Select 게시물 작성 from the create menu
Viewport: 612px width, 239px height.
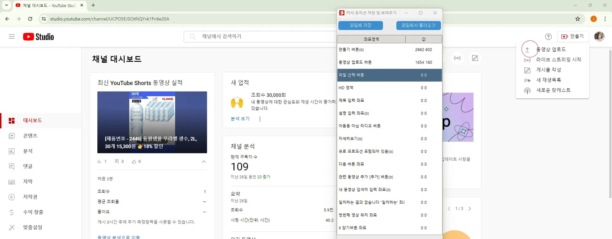point(552,70)
